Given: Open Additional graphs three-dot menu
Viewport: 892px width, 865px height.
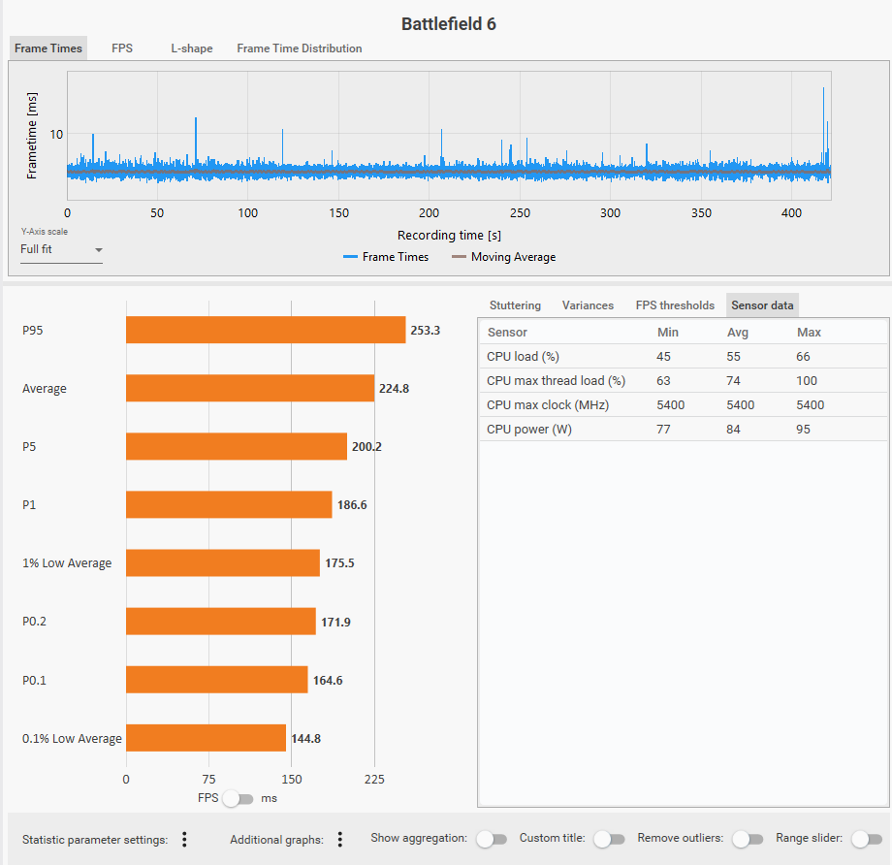Looking at the screenshot, I should pos(339,839).
